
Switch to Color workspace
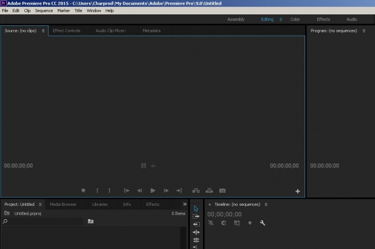pyautogui.click(x=295, y=20)
